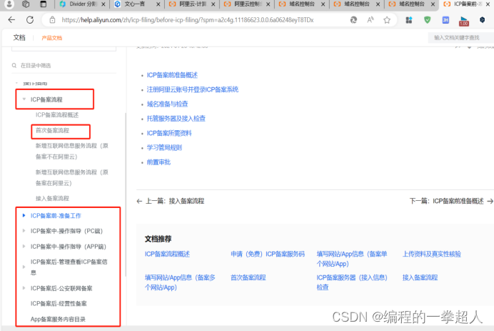The image size is (494, 331).
Task: Open the 学习管局规则 link
Action: pos(164,148)
